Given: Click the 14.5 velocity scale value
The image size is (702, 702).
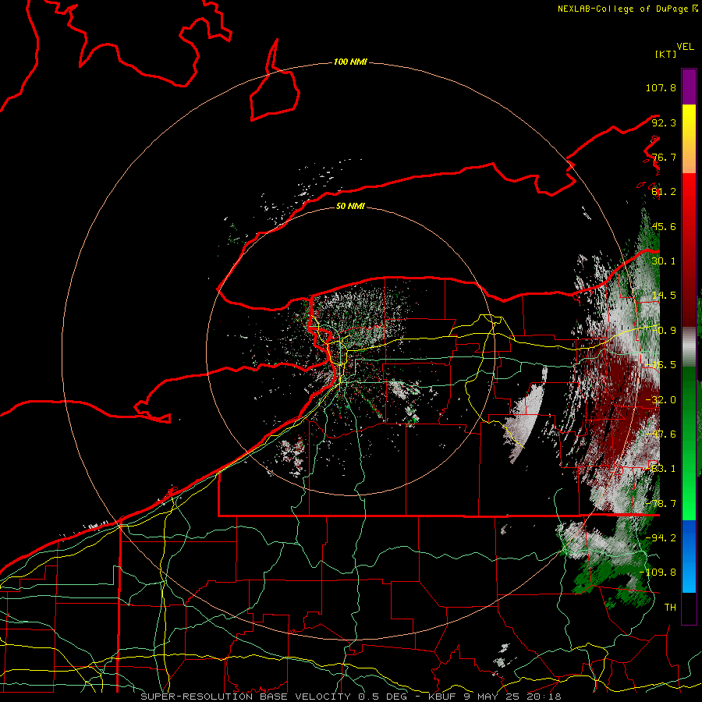Looking at the screenshot, I should pos(664,296).
